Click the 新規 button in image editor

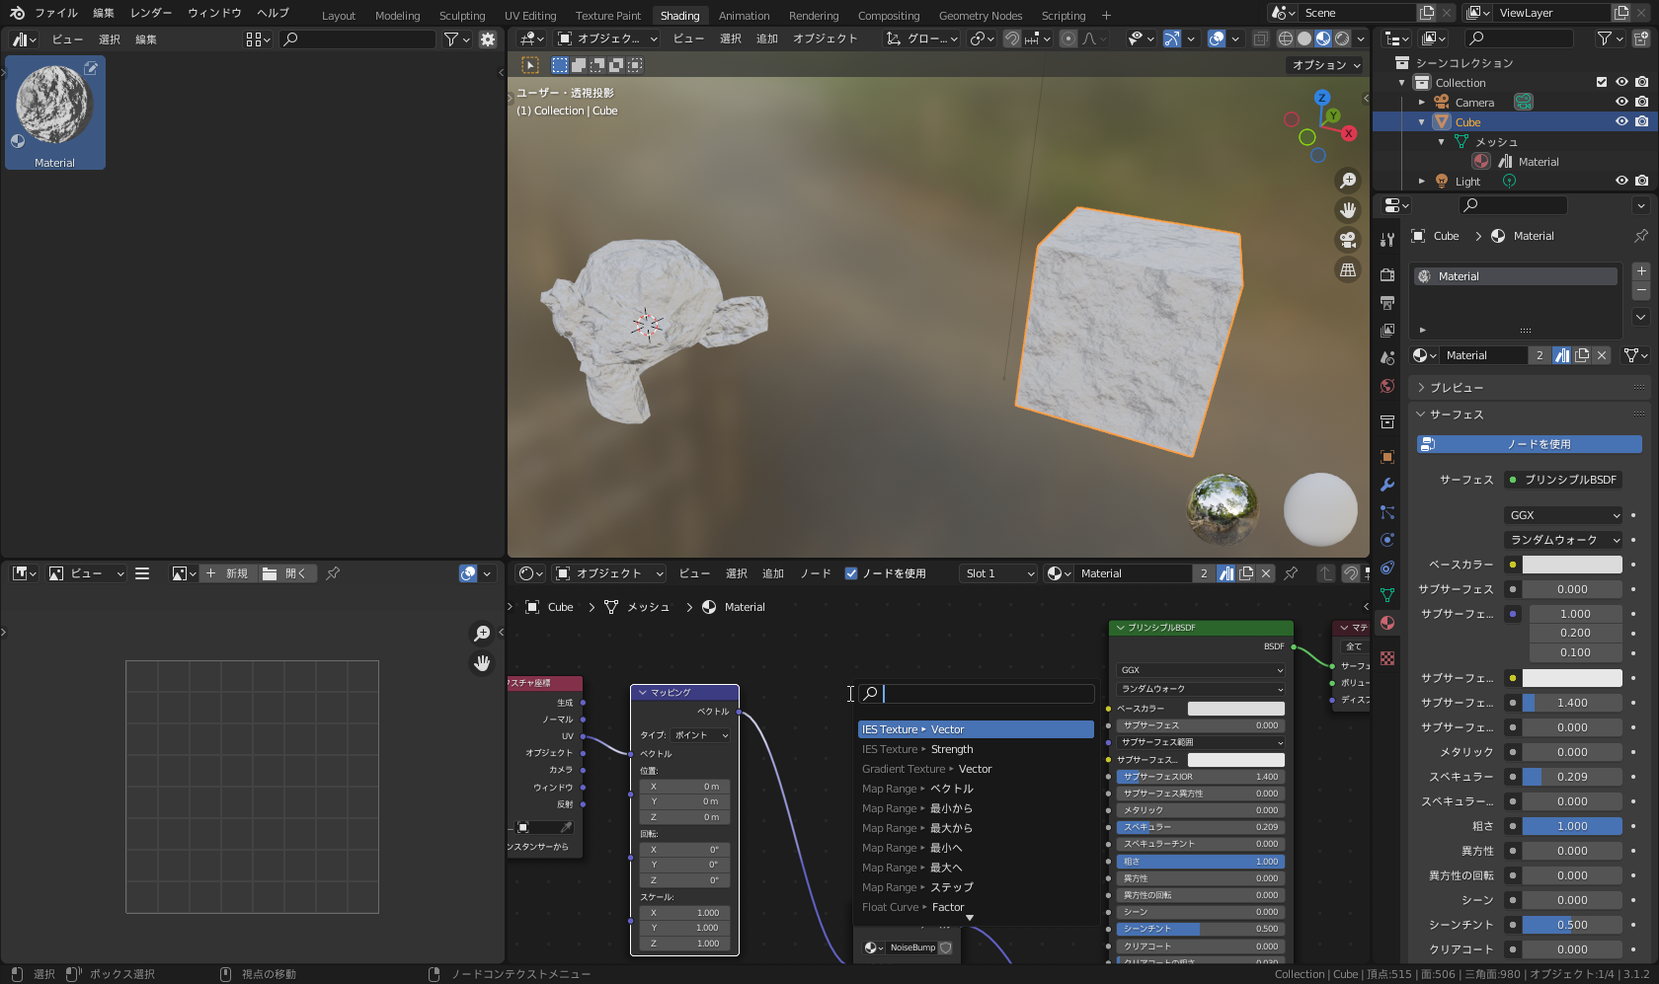click(x=229, y=573)
